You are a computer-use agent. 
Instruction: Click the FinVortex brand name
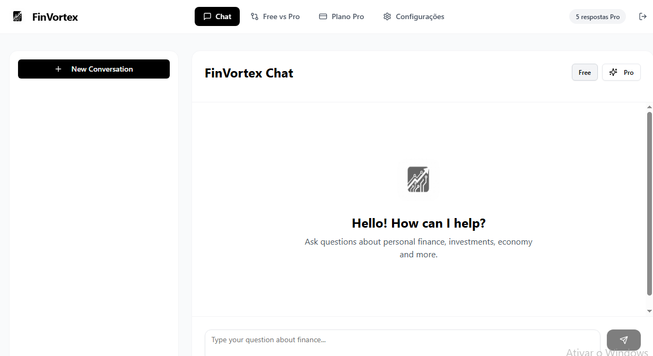pos(55,16)
